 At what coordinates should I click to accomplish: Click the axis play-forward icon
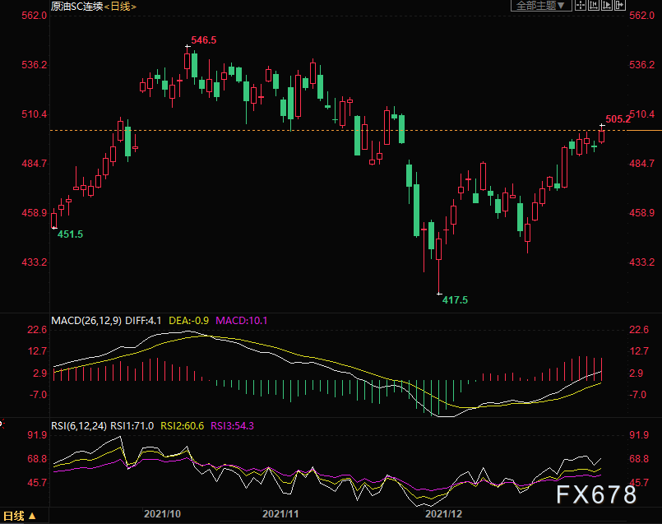[x=607, y=5]
